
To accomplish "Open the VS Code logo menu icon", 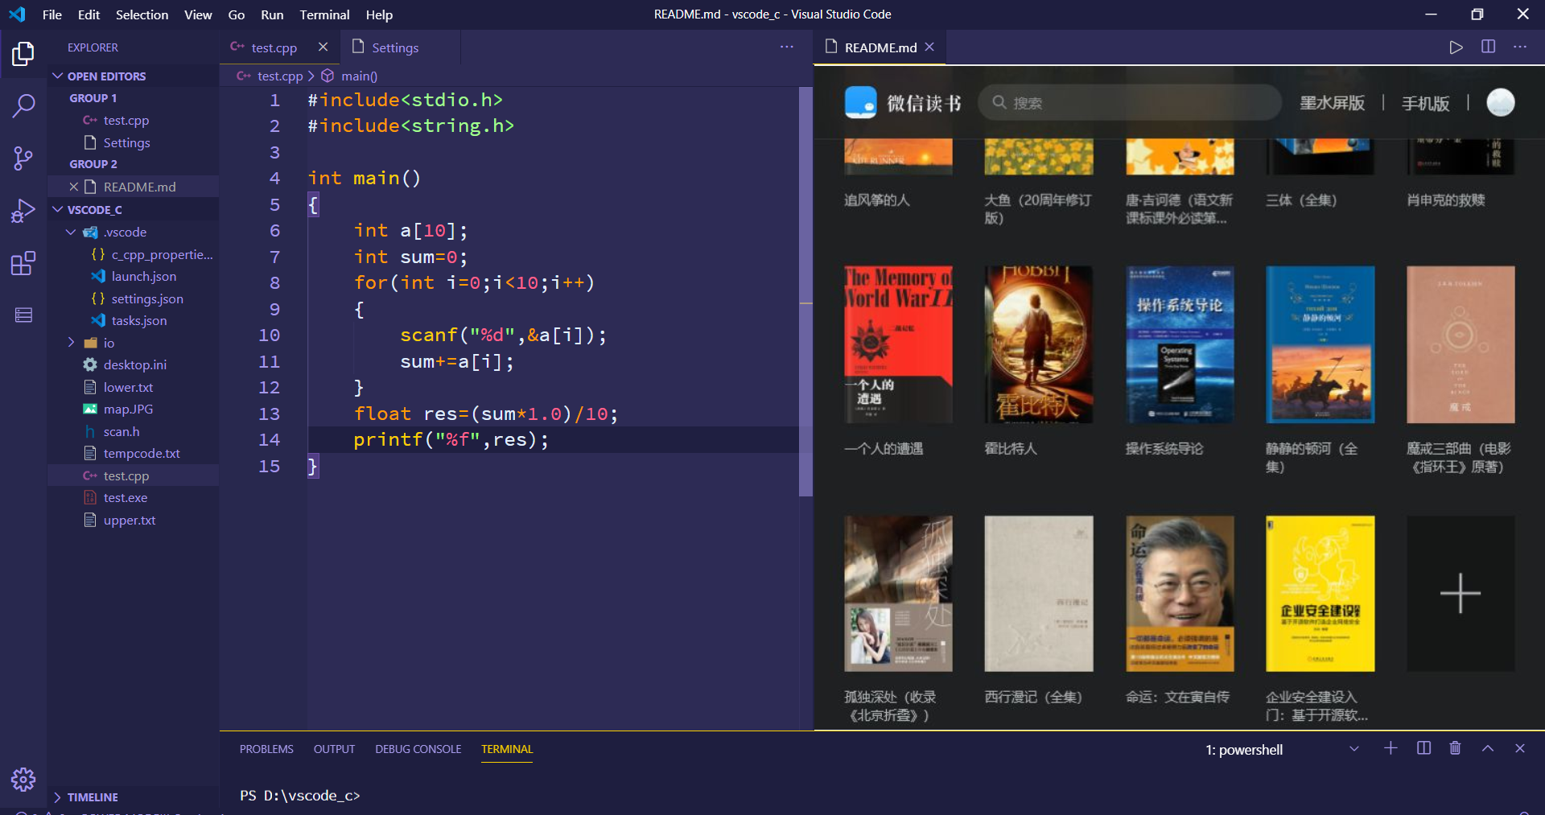I will (x=17, y=14).
